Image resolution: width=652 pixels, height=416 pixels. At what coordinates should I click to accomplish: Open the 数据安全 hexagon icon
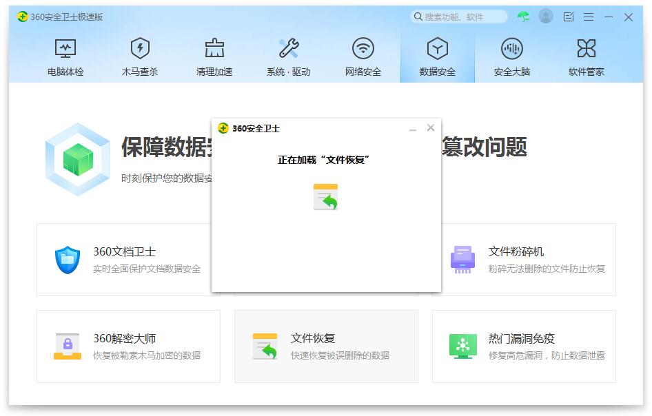pos(438,48)
